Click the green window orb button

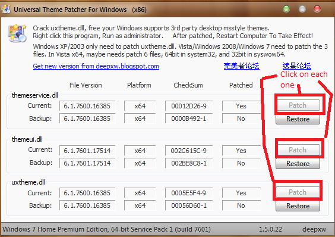point(286,9)
